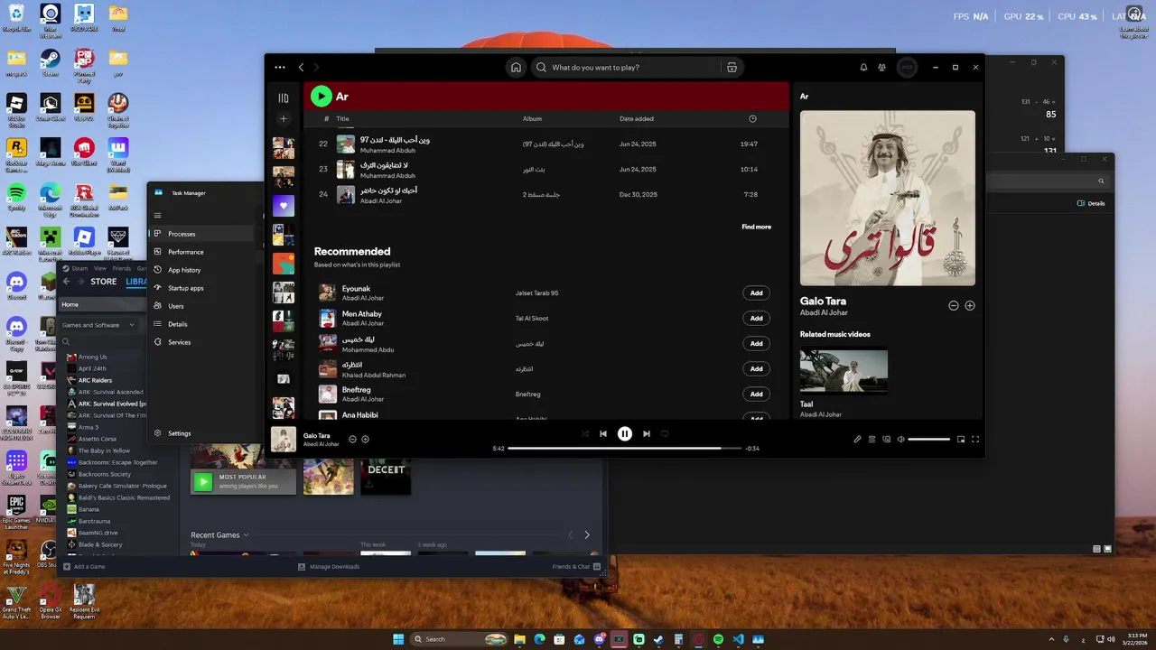1156x650 pixels.
Task: Enter Spotify full screen
Action: (975, 439)
